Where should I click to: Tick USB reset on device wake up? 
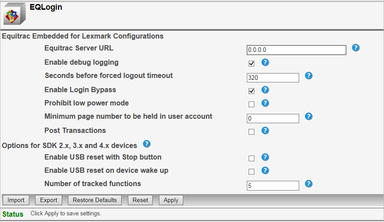click(252, 171)
